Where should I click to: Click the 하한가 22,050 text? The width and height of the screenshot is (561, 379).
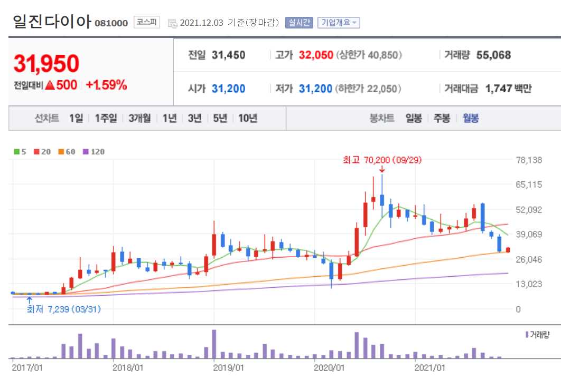[368, 89]
